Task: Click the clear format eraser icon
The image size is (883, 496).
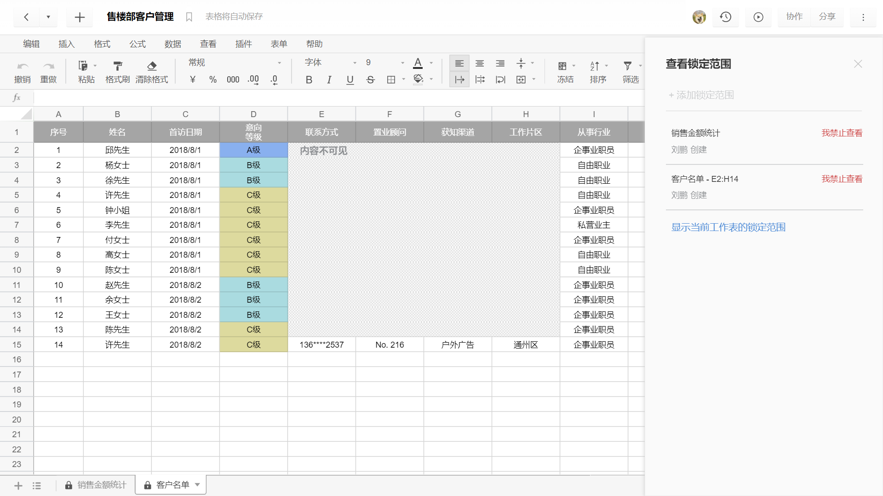Action: pos(152,66)
